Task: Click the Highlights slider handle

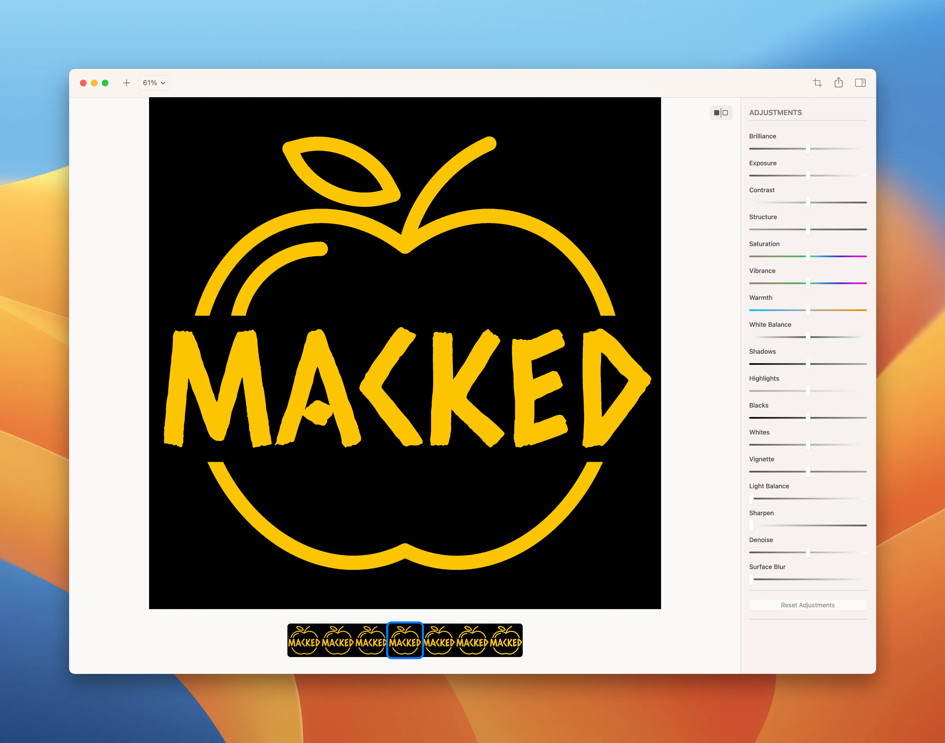Action: click(808, 391)
